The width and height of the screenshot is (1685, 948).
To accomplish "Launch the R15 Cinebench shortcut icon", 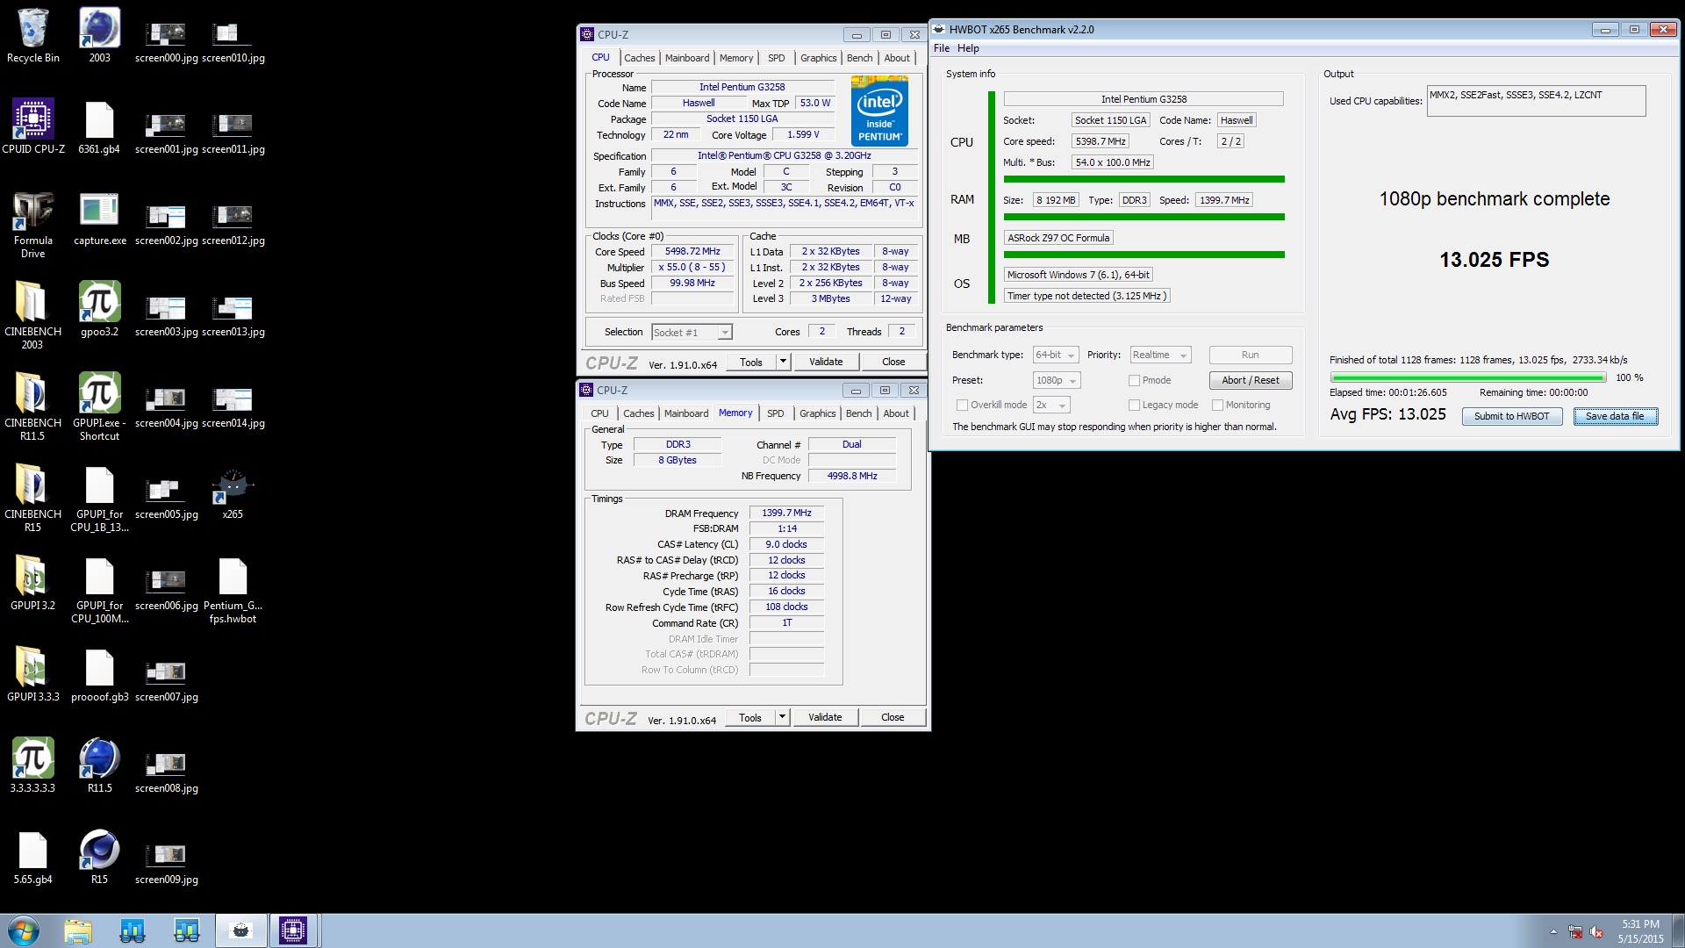I will tap(99, 857).
